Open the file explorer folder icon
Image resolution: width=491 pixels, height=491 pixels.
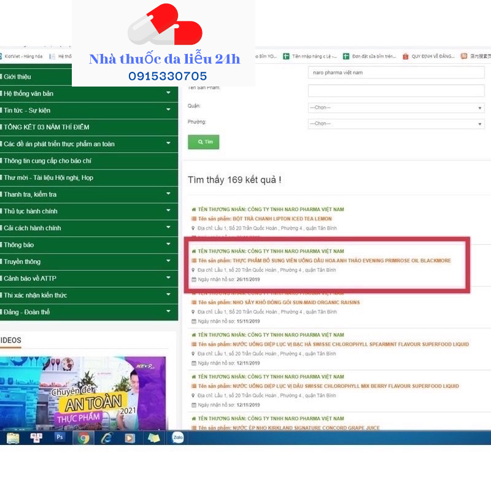click(x=13, y=438)
